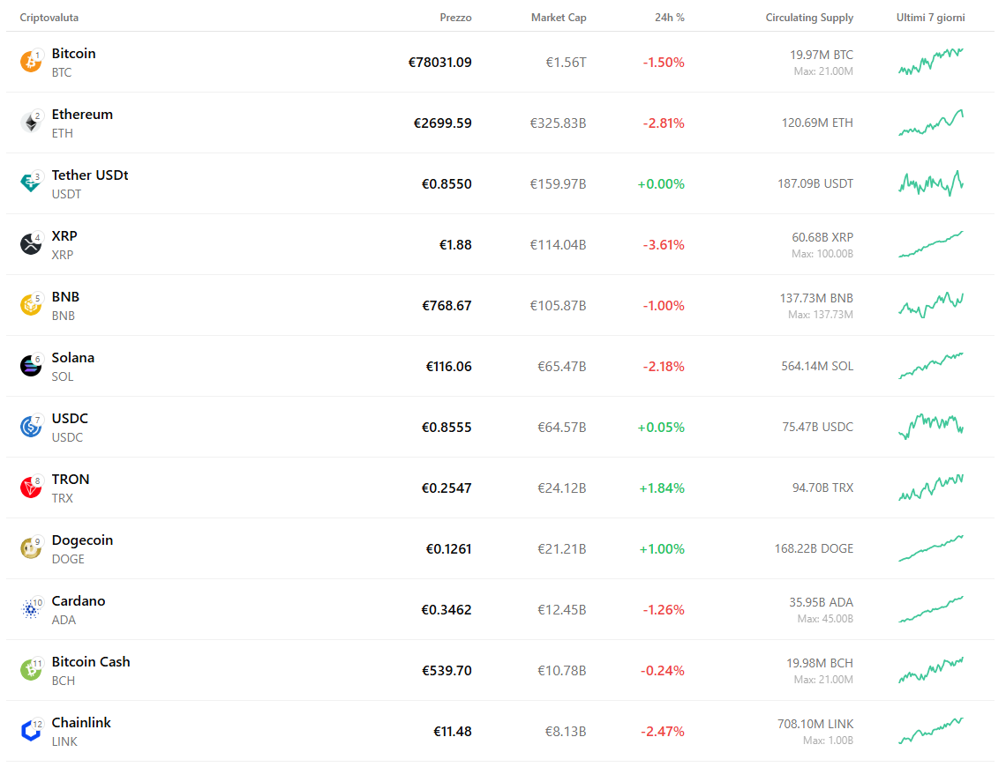The width and height of the screenshot is (1006, 767).
Task: Open the Solana logo icon
Action: pos(30,366)
